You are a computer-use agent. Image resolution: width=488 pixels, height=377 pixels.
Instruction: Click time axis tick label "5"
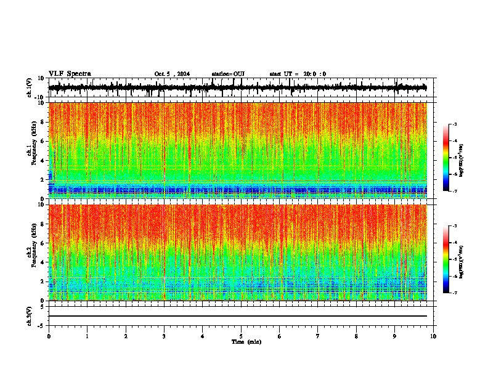(241, 336)
